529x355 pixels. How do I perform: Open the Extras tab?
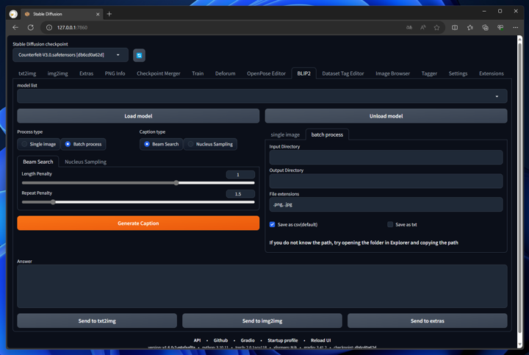click(87, 73)
